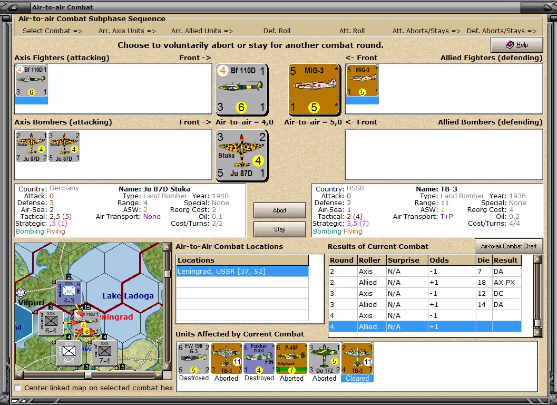The height and width of the screenshot is (405, 557).
Task: Click the 4-3 Finnish unit on map
Action: [69, 293]
